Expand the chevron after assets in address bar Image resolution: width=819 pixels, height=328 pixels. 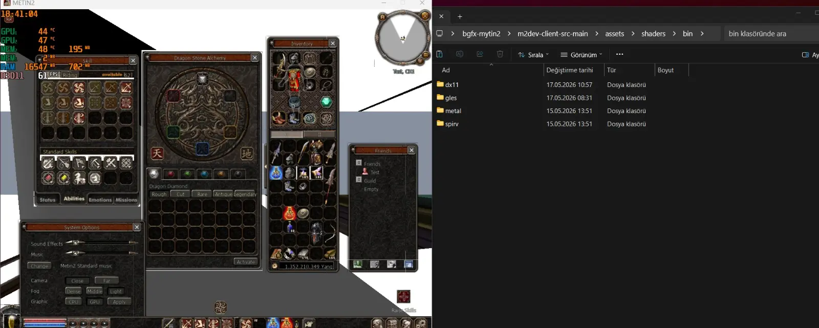point(633,34)
